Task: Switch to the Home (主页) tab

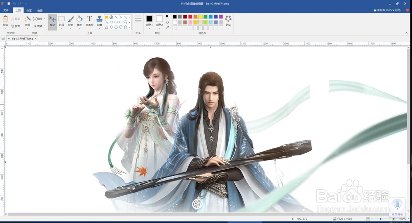Action: (18, 11)
